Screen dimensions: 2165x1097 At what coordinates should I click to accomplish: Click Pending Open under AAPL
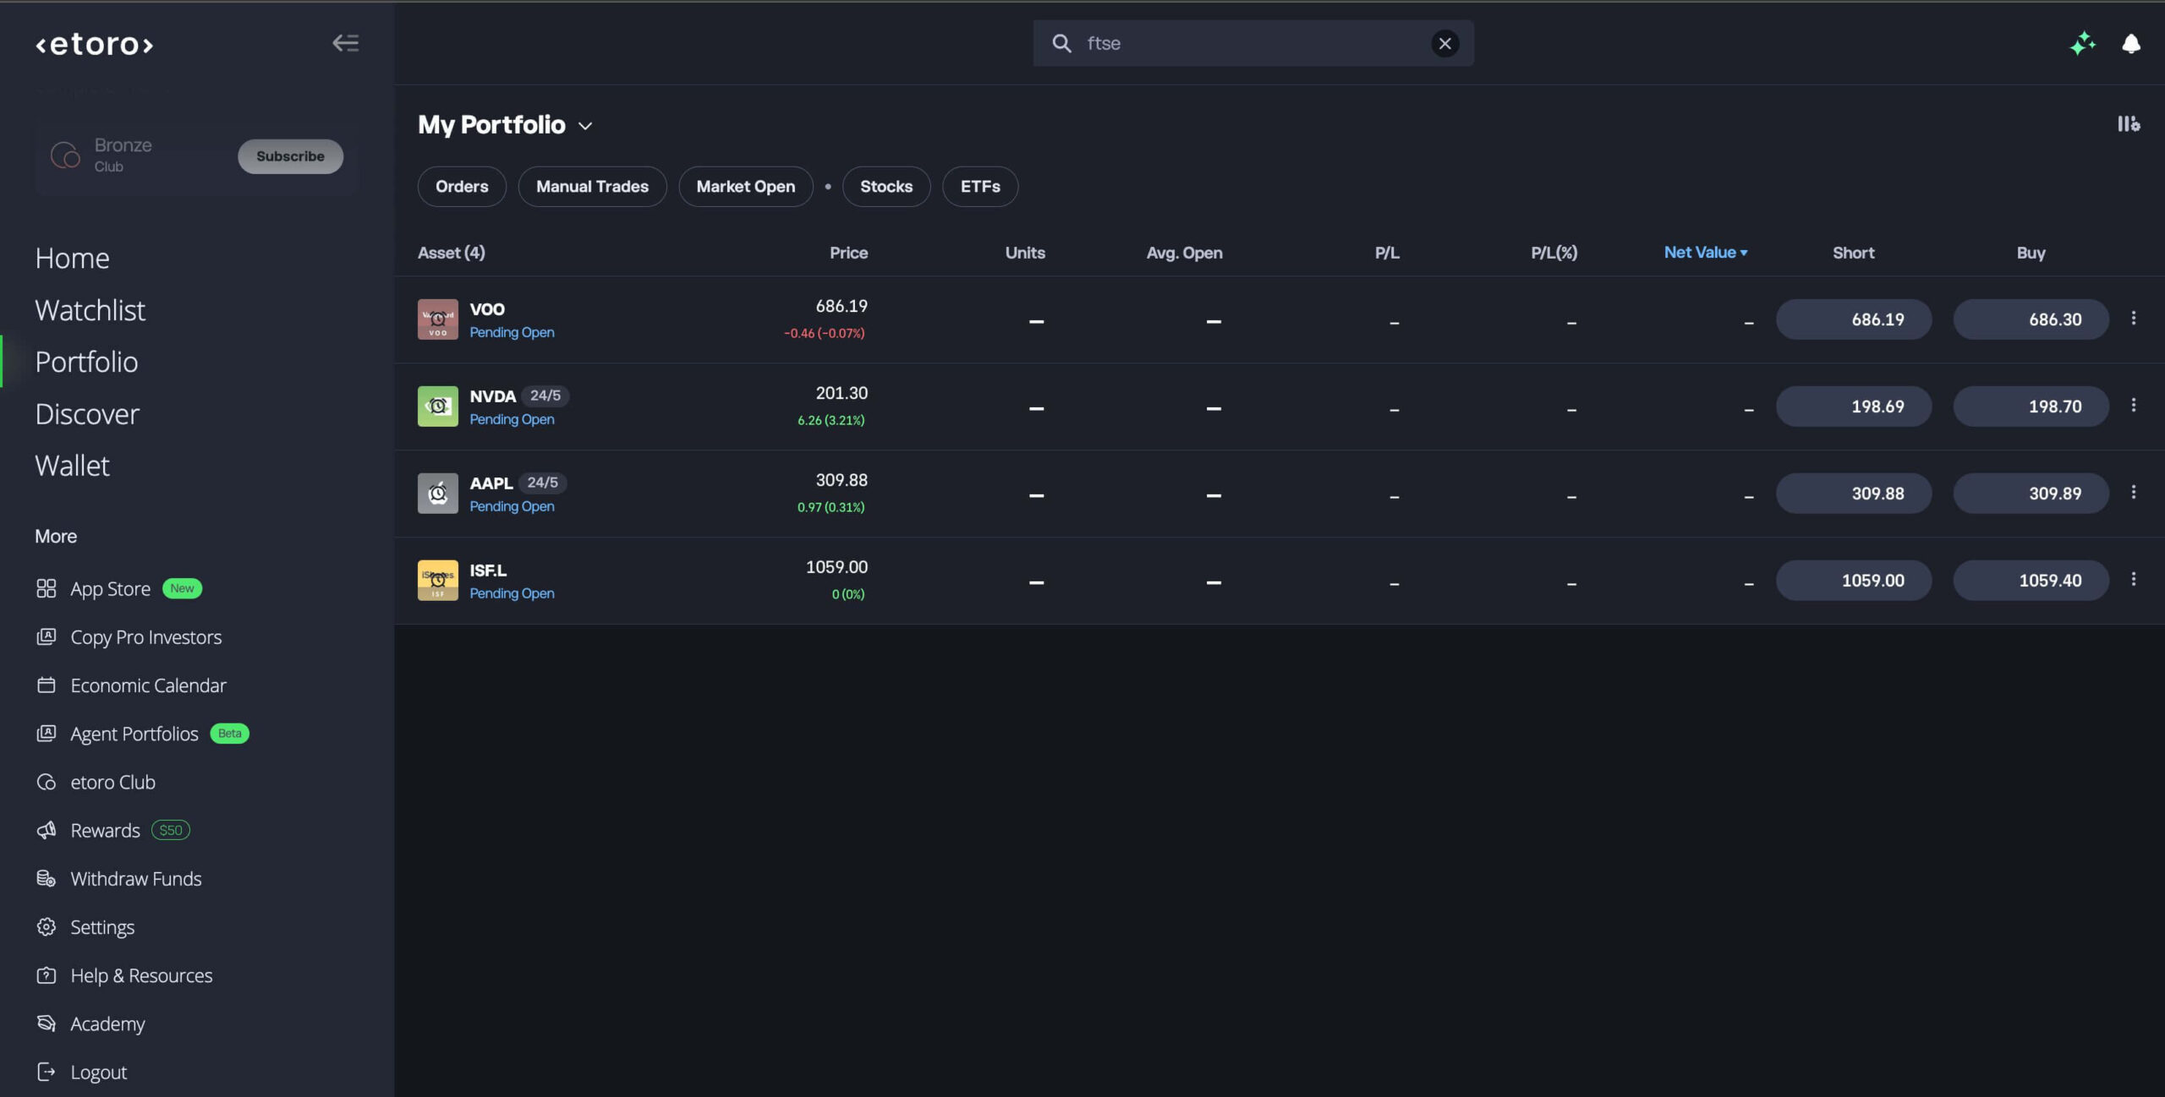coord(512,506)
